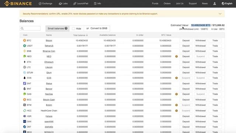
Task: Open the TetherUS name link
Action: pyautogui.click(x=49, y=46)
